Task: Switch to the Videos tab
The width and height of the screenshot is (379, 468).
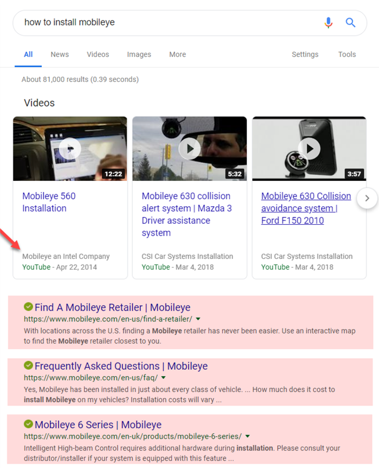Action: pyautogui.click(x=98, y=54)
